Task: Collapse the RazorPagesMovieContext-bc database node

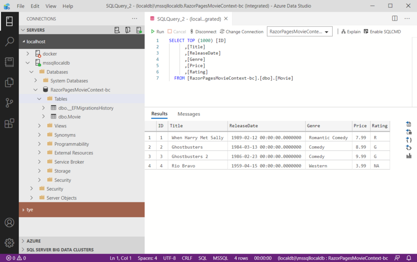Action: (x=35, y=90)
